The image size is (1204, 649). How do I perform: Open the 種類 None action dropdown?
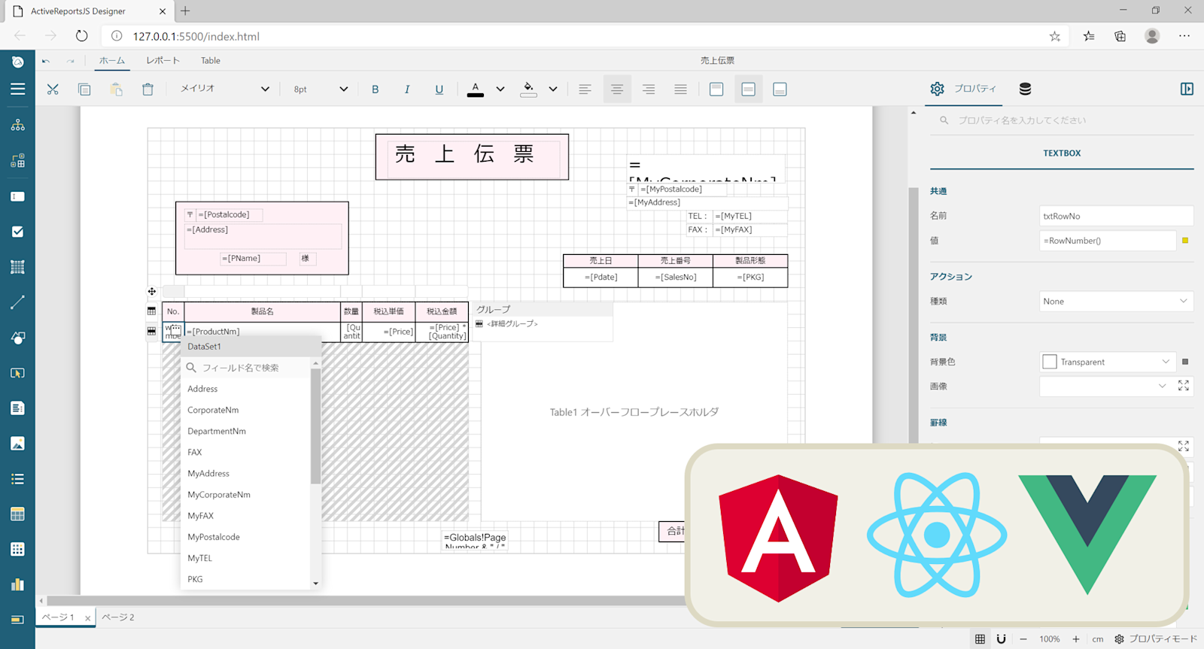click(x=1116, y=302)
